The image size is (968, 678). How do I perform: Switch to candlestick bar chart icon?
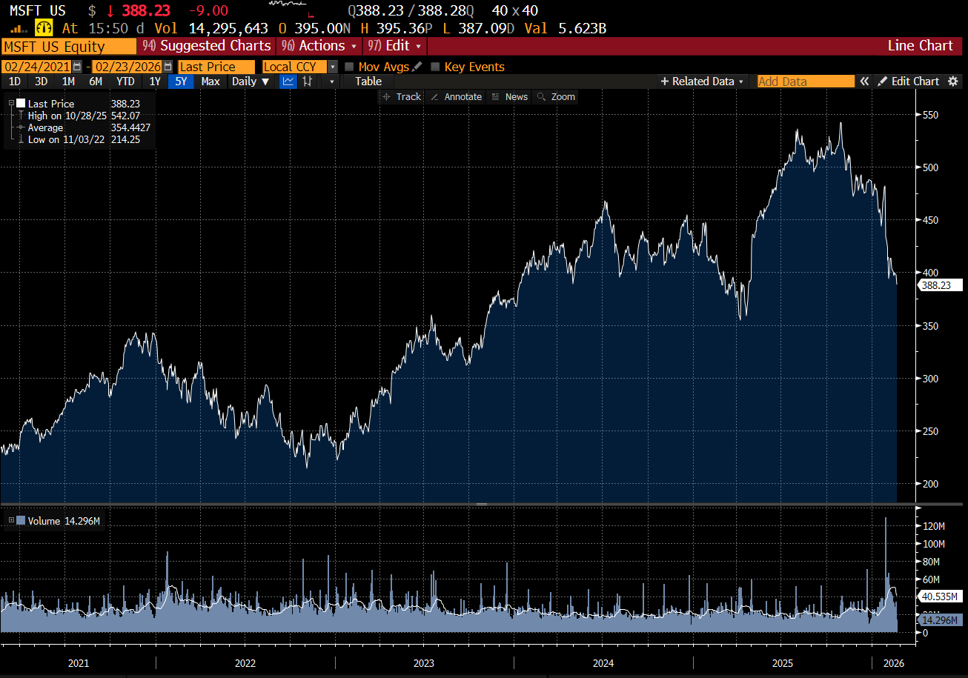coord(308,82)
